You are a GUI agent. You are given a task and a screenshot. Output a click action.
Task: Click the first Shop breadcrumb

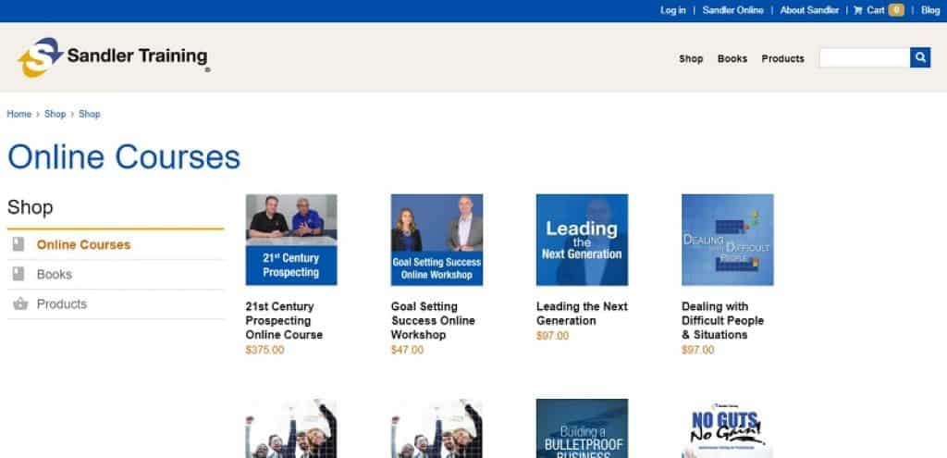[55, 114]
